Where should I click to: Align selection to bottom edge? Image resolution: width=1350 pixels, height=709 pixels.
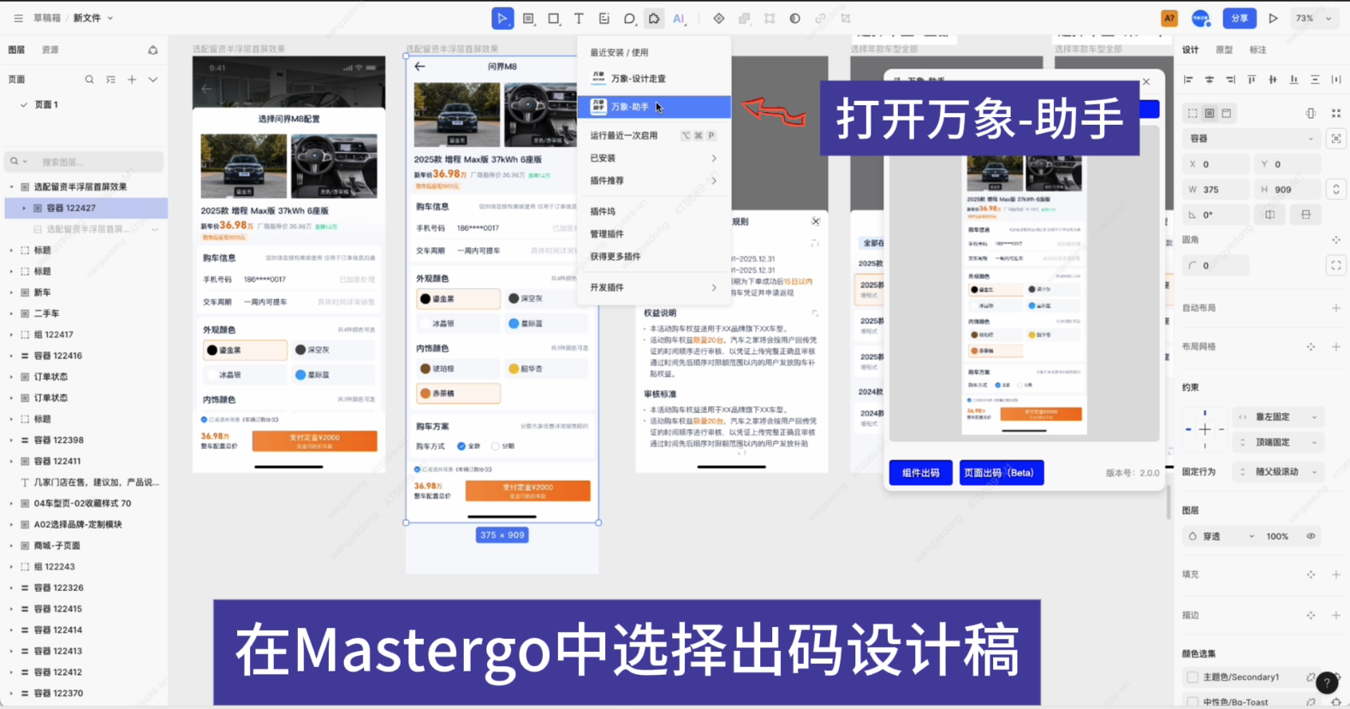(x=1294, y=80)
